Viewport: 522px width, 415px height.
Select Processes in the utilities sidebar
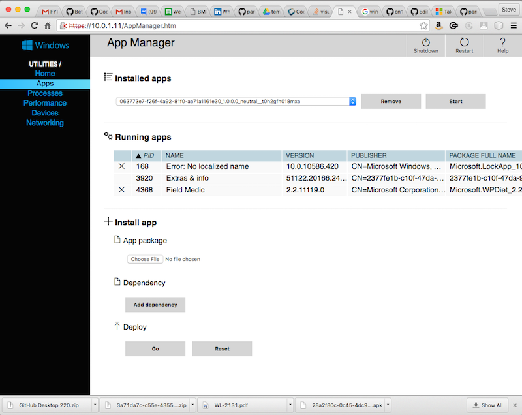pyautogui.click(x=44, y=93)
